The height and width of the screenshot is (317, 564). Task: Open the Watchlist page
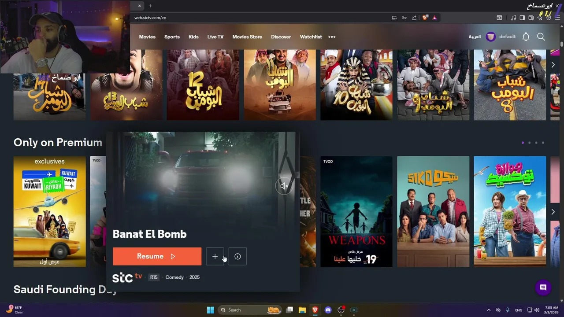[311, 37]
